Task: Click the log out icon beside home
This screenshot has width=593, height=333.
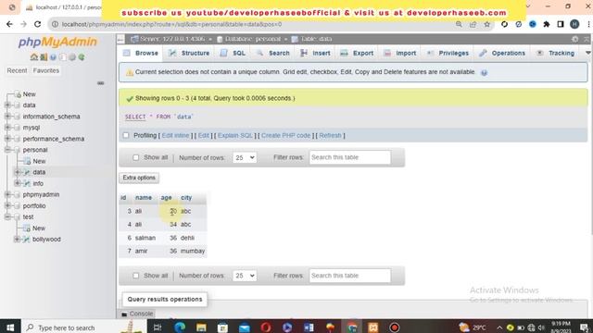Action: click(x=44, y=57)
